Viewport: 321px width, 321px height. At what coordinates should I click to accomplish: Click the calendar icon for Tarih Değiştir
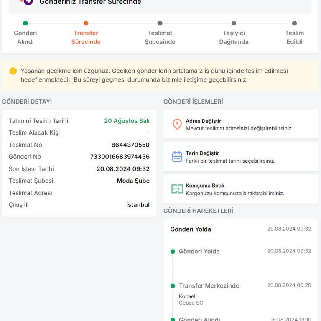pyautogui.click(x=177, y=157)
